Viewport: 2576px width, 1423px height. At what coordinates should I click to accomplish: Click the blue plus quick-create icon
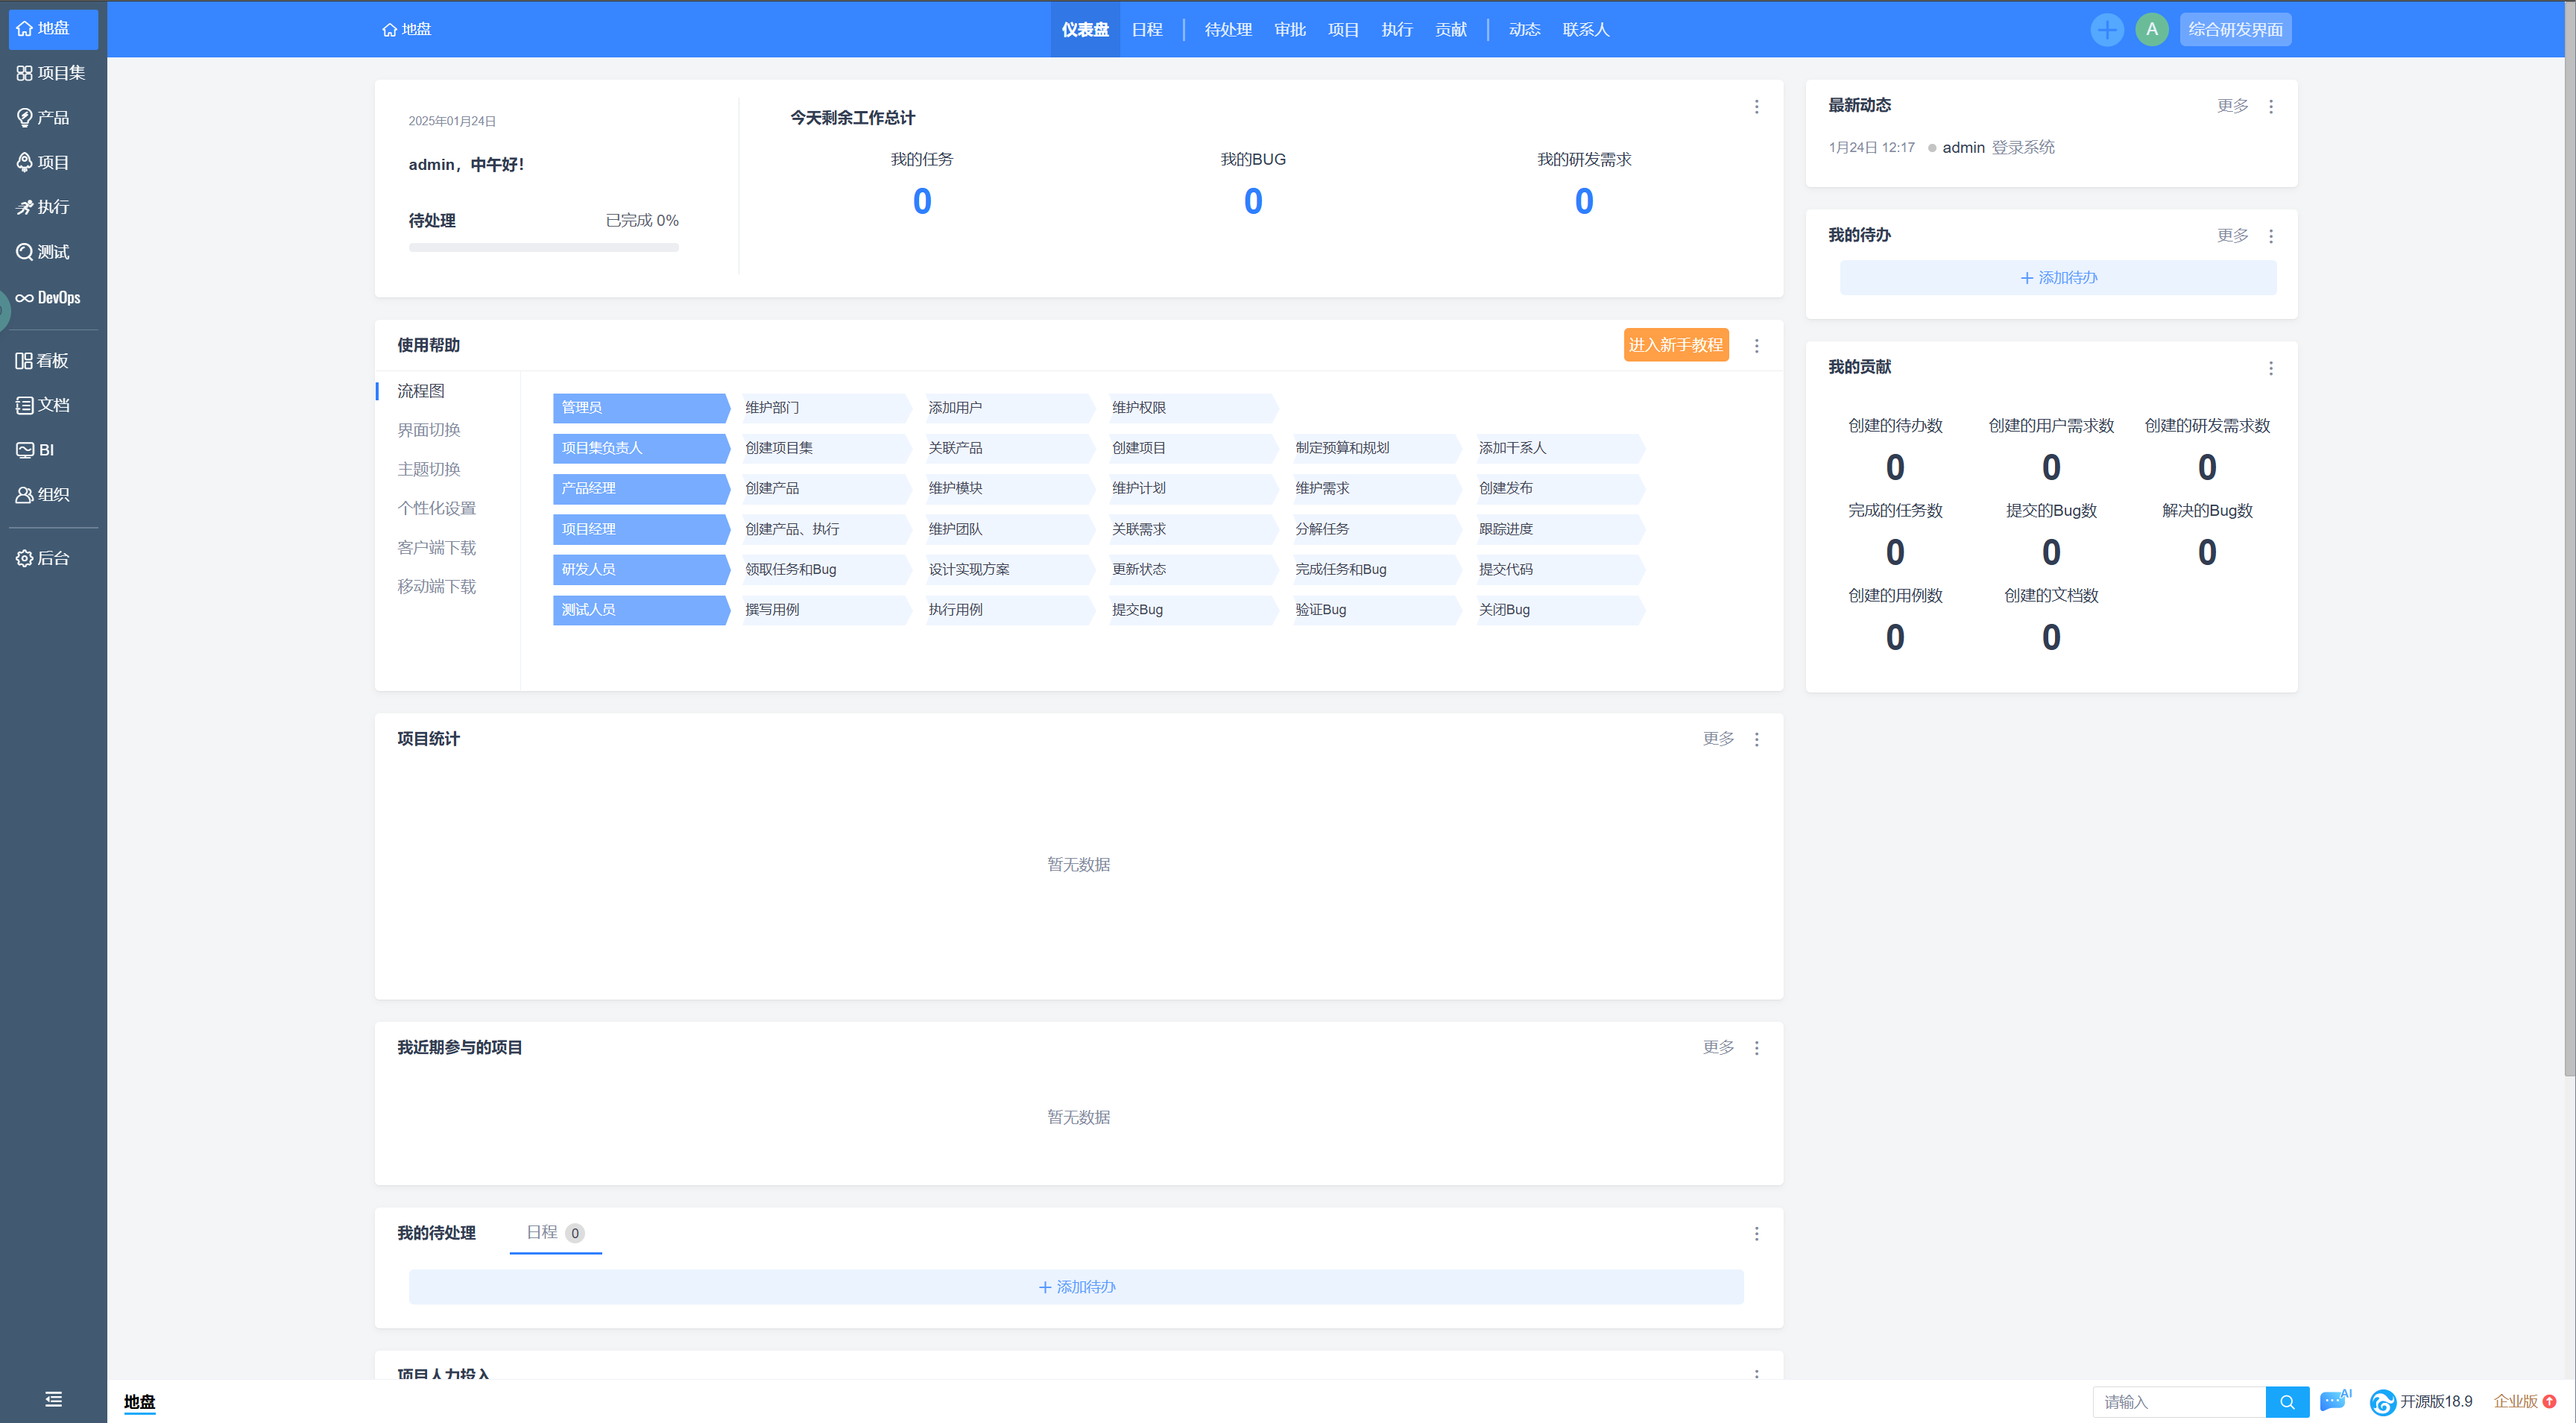pyautogui.click(x=2106, y=29)
